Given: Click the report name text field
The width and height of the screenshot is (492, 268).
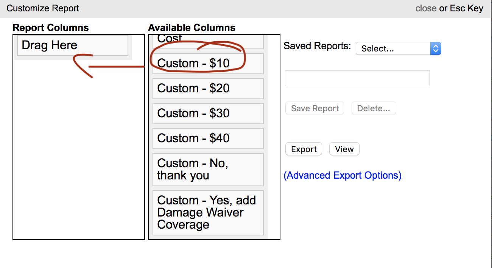Looking at the screenshot, I should pyautogui.click(x=357, y=78).
